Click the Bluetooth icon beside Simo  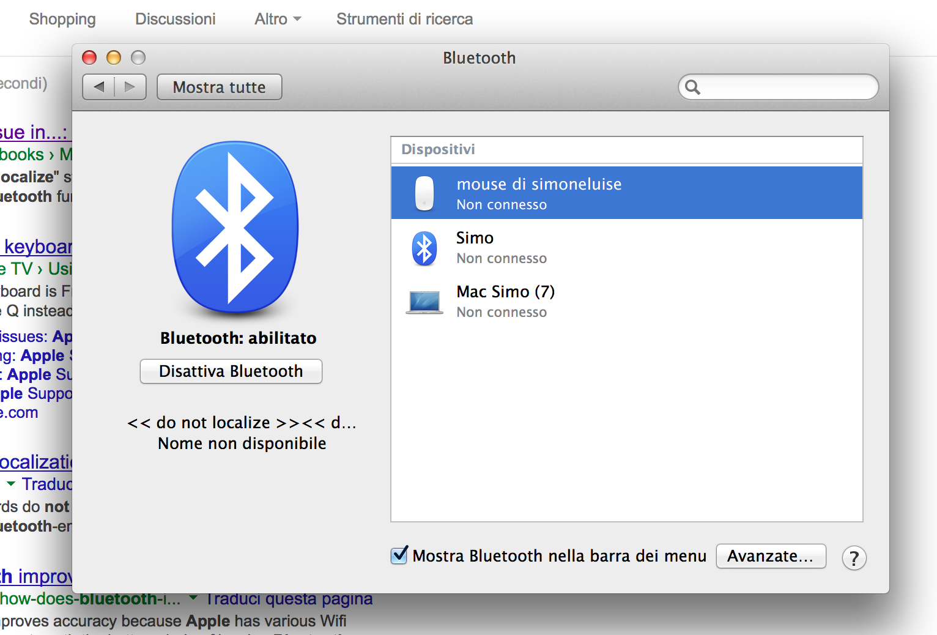pyautogui.click(x=424, y=248)
